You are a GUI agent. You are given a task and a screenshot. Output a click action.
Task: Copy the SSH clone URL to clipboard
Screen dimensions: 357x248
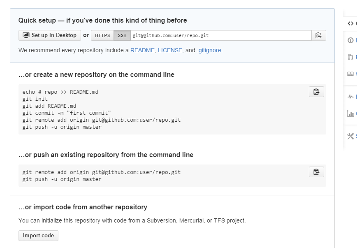pos(318,35)
